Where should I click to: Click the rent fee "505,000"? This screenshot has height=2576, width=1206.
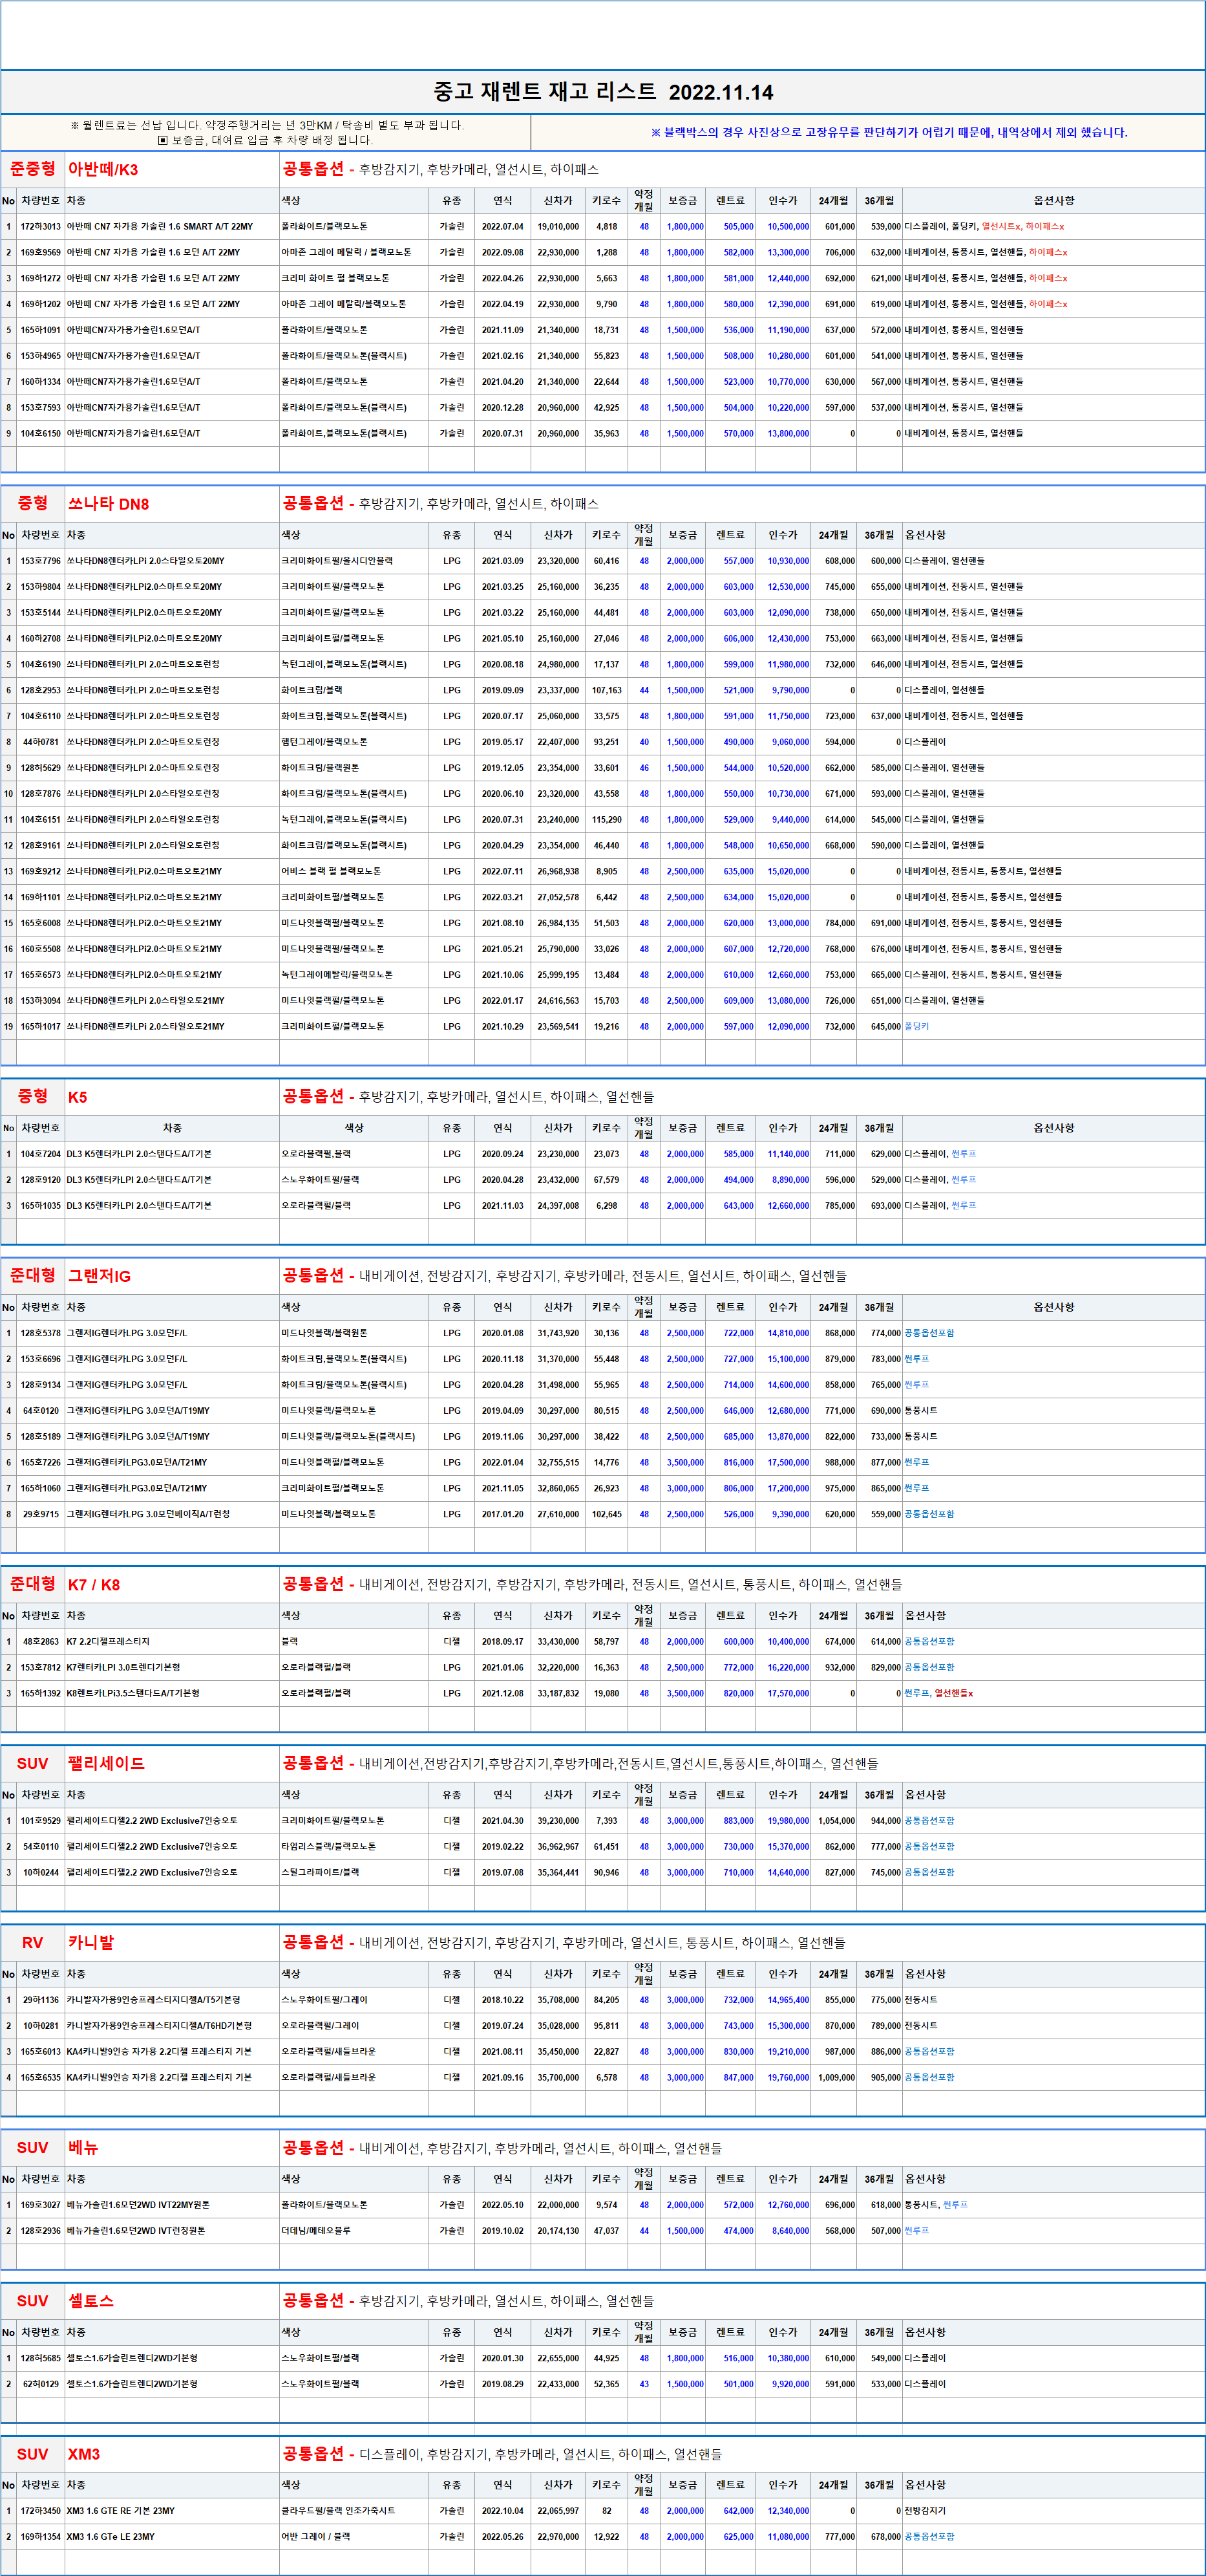point(738,227)
